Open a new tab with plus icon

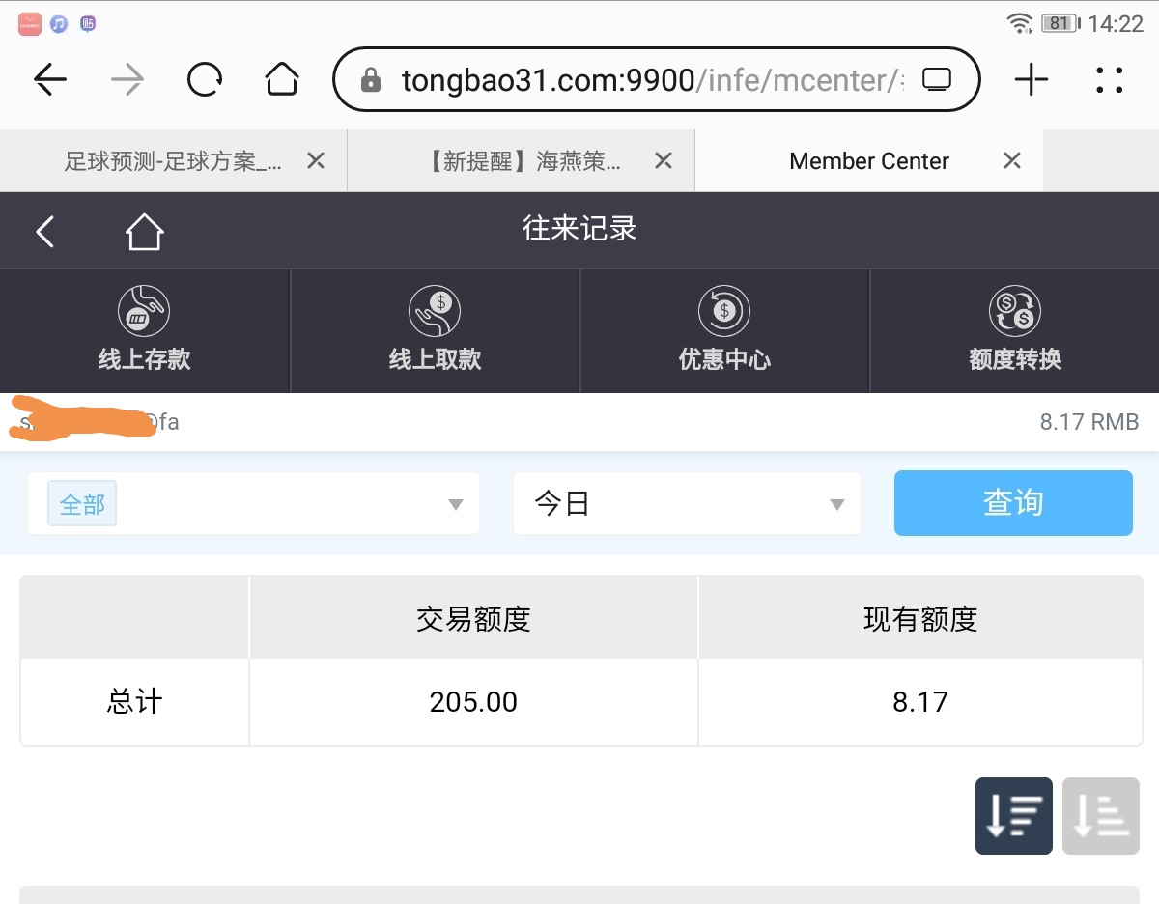(x=1031, y=80)
